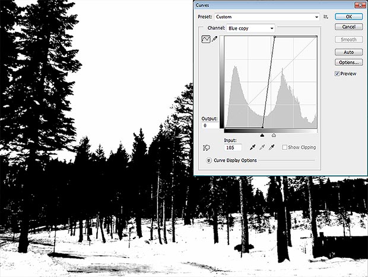Select the edit points curve tool

(206, 39)
